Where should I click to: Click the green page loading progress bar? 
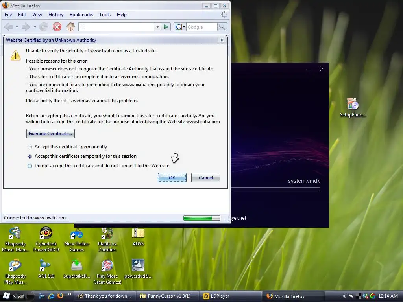pyautogui.click(x=202, y=218)
